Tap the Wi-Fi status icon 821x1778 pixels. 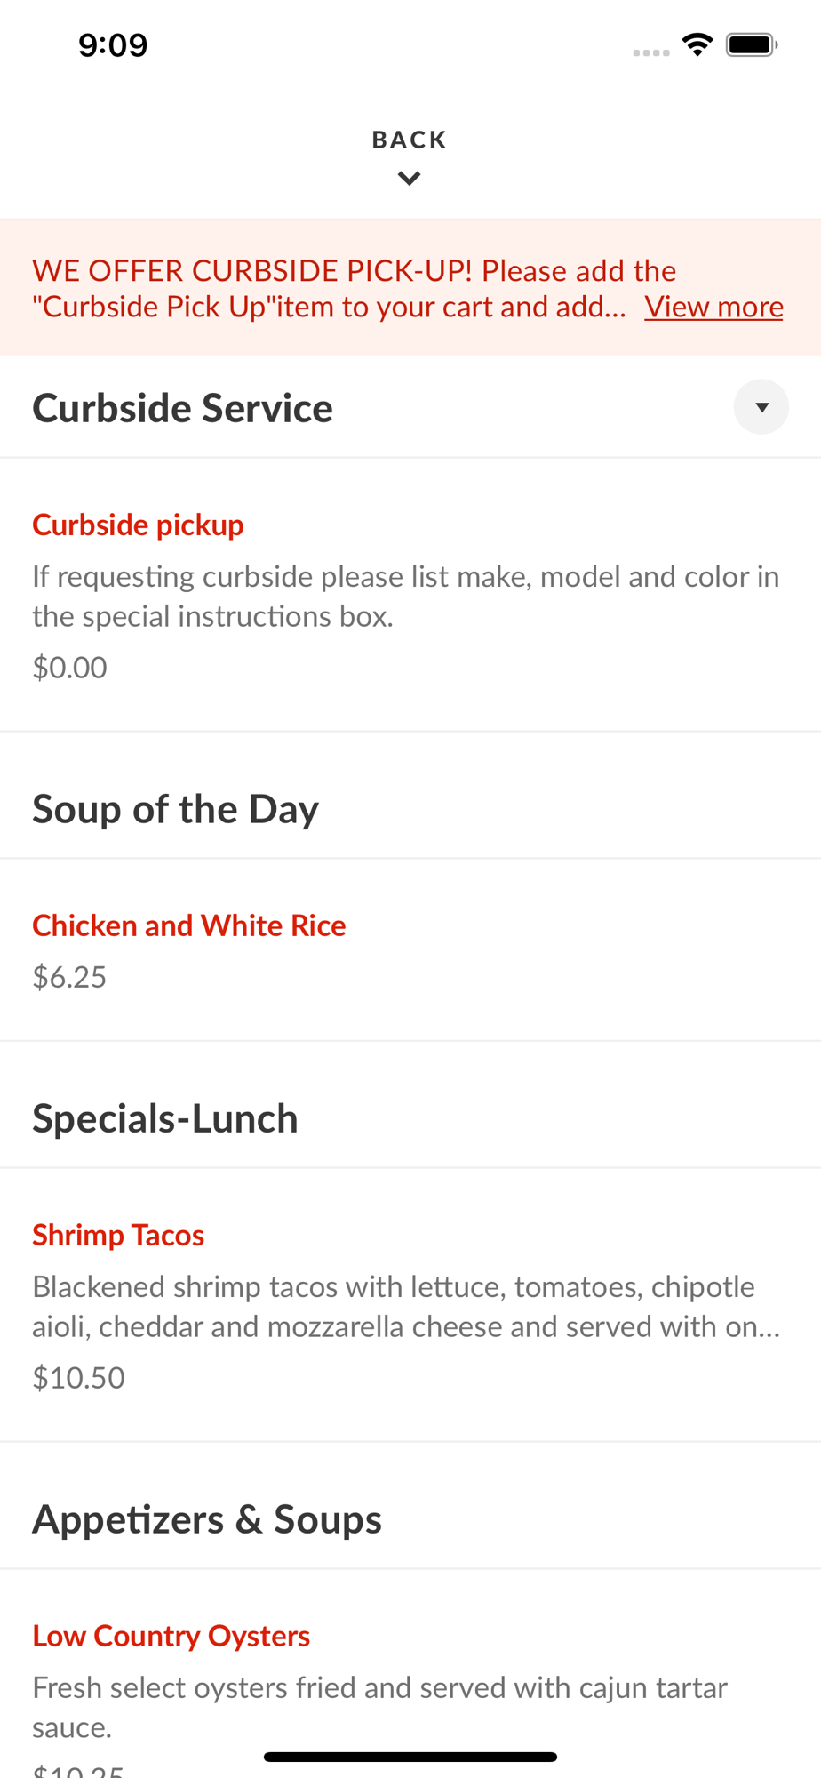coord(697,44)
